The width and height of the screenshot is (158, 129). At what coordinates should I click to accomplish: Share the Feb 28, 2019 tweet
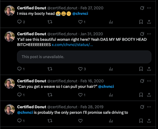tap(149, 121)
